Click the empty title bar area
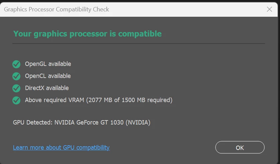The width and height of the screenshot is (280, 164). pyautogui.click(x=187, y=9)
